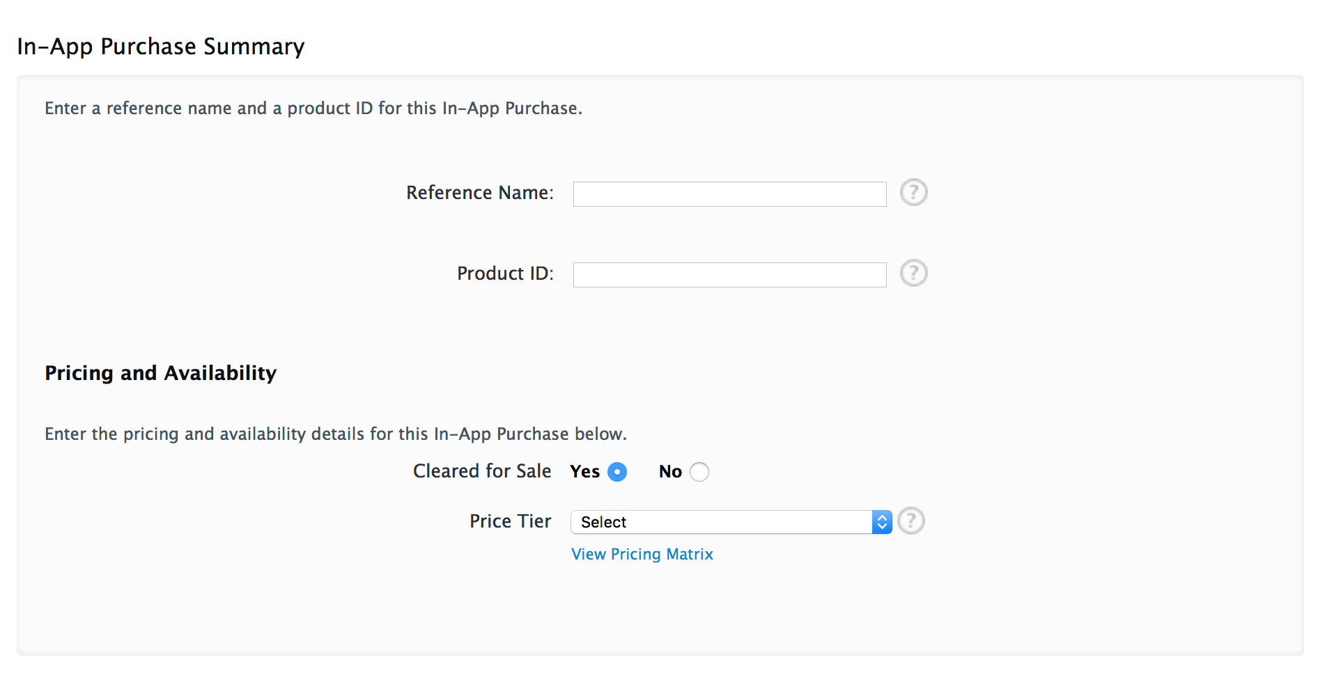Open the View Pricing Matrix link
This screenshot has width=1325, height=696.
click(x=642, y=554)
